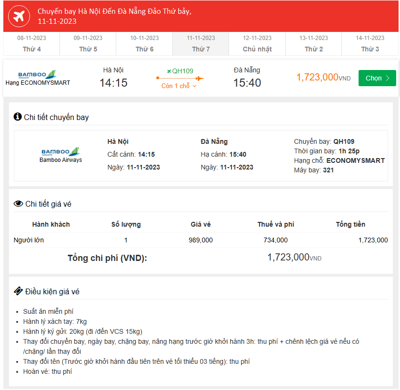
Task: Open the 13-11-2023 Thứ 2 date tab
Action: tap(314, 44)
